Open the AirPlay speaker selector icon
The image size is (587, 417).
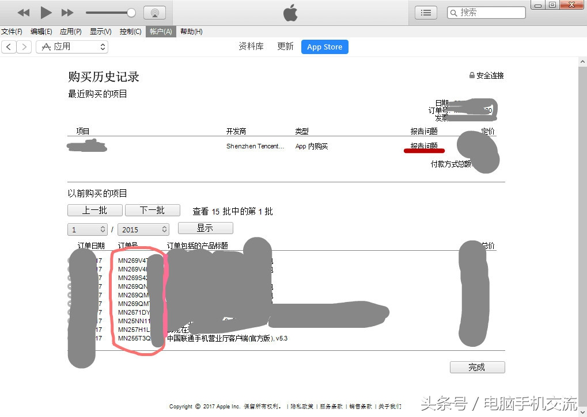[154, 12]
